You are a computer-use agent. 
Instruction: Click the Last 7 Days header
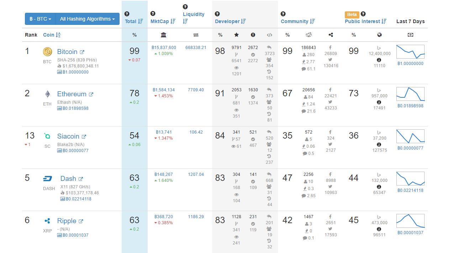[410, 21]
